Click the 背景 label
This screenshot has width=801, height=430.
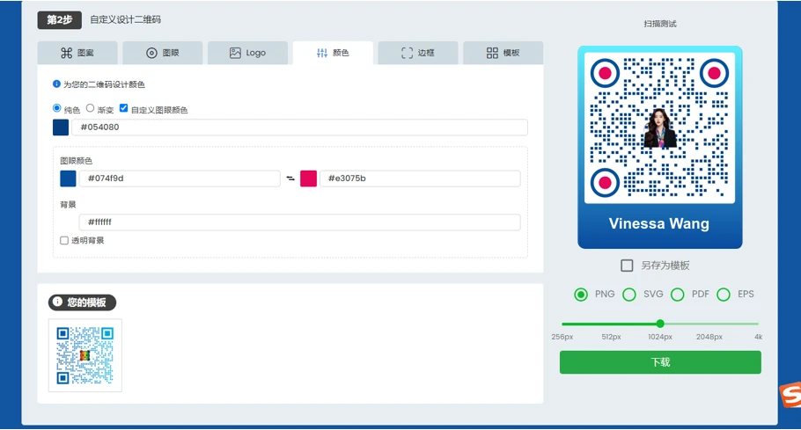pos(68,205)
